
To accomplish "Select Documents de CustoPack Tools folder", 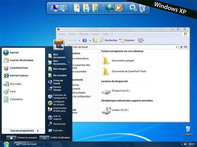I will pos(124,71).
